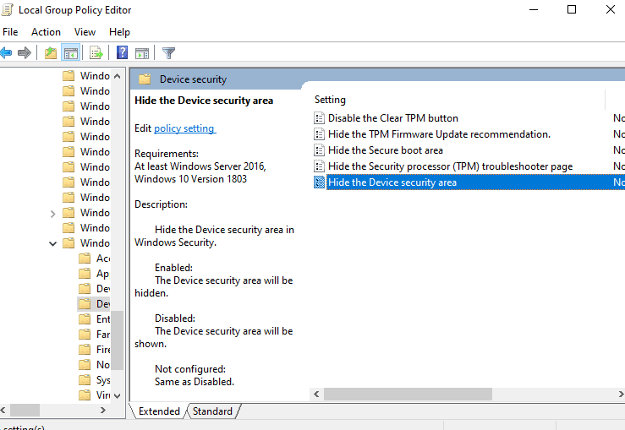Toggle Show/Hide Console Tree toolbar icon
Viewport: 625px width, 430px height.
(71, 53)
